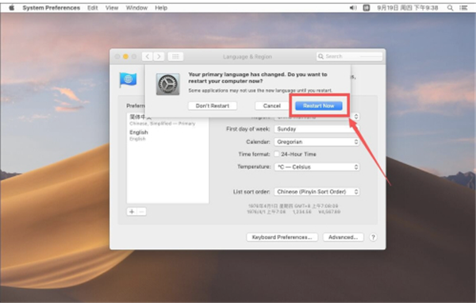The image size is (476, 303).
Task: Open the Window menu
Action: (136, 8)
